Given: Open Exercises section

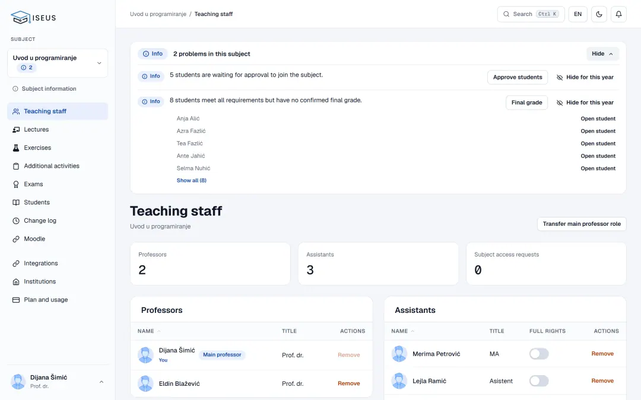Looking at the screenshot, I should [58, 148].
